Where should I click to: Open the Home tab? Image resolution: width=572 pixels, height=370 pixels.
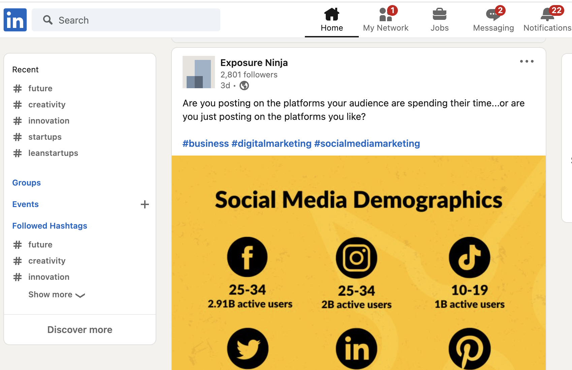coord(331,20)
